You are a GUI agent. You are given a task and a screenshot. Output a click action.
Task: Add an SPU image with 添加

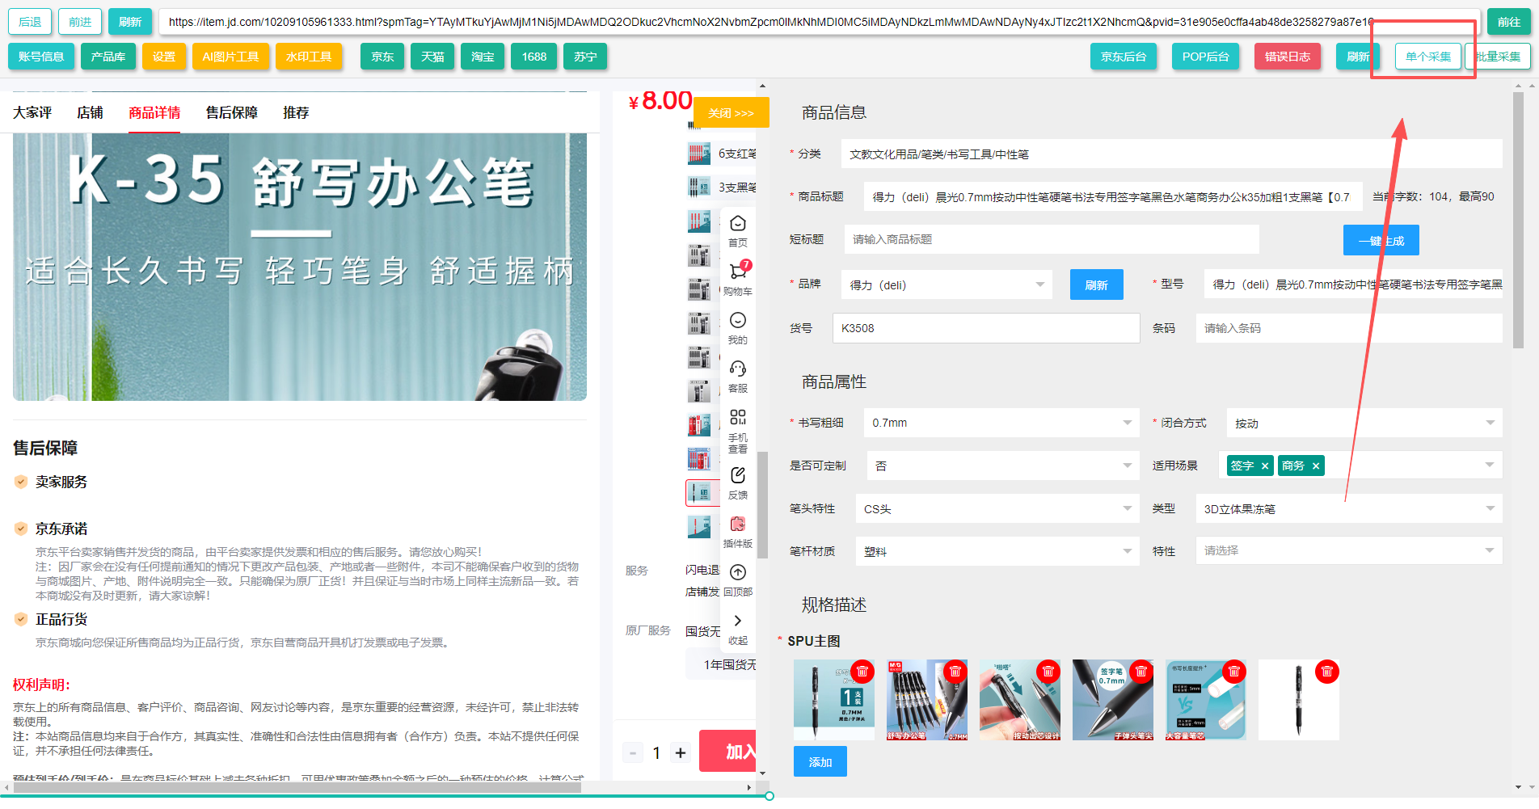pos(820,761)
